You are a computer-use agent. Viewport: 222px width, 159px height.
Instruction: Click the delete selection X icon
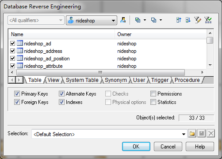(211, 133)
